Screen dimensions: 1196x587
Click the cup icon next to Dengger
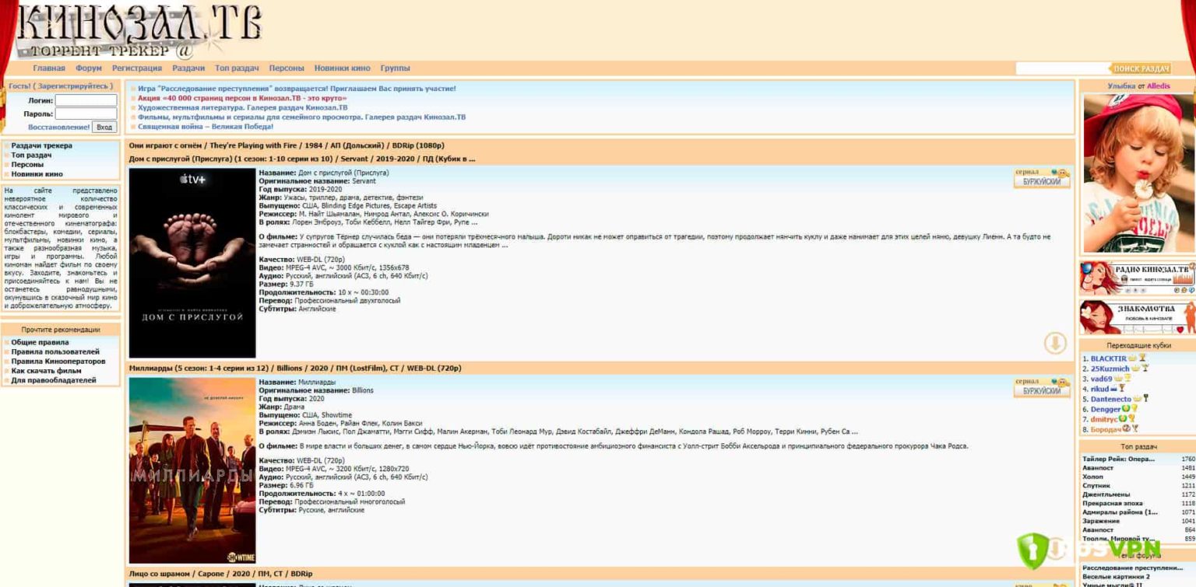1134,409
